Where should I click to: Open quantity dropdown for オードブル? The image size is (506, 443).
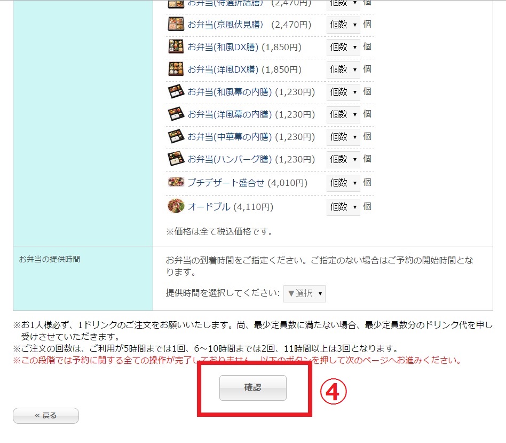(343, 207)
